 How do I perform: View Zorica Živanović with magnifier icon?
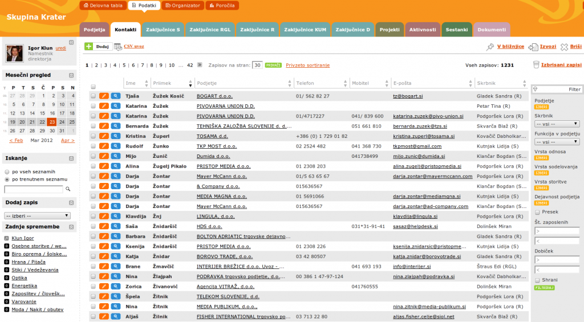[x=115, y=287]
